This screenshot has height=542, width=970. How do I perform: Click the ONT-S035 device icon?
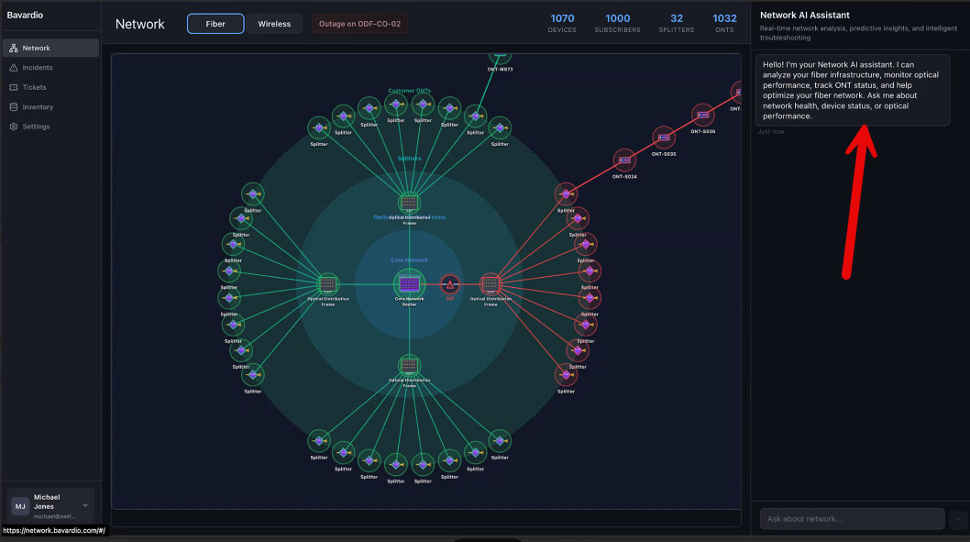pos(663,138)
